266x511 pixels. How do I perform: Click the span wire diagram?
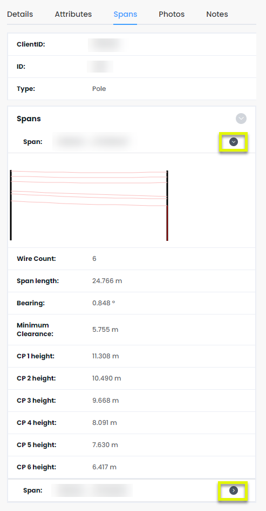[89, 205]
